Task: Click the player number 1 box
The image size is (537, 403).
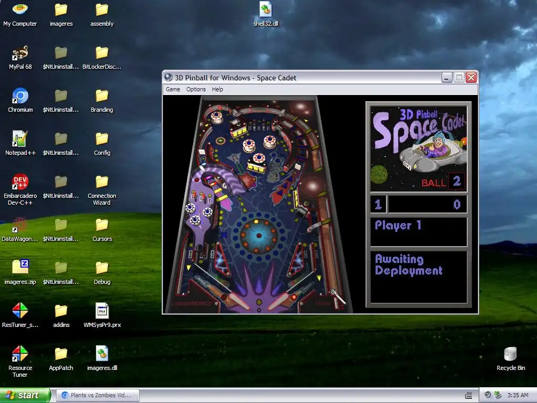Action: [x=379, y=205]
